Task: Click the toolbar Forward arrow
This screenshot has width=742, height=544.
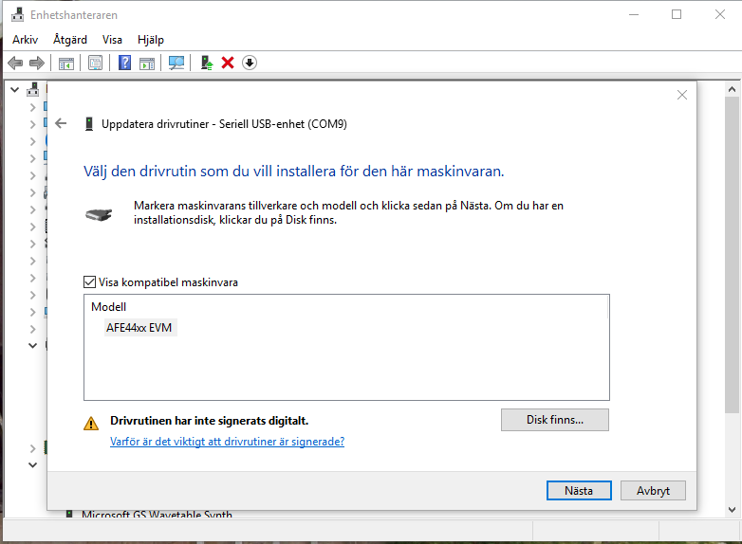Action: pyautogui.click(x=36, y=63)
